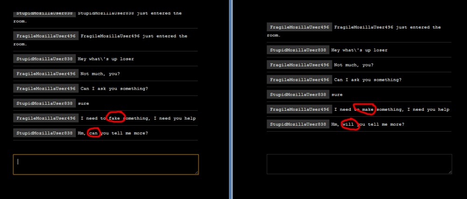This screenshot has width=467, height=199.
Task: Click the name tag beside 'Can I ask you something?' in left chat
Action: click(46, 88)
